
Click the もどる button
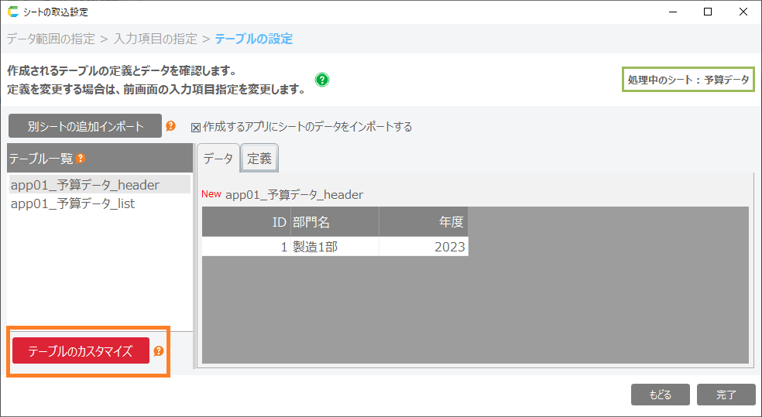coord(660,395)
